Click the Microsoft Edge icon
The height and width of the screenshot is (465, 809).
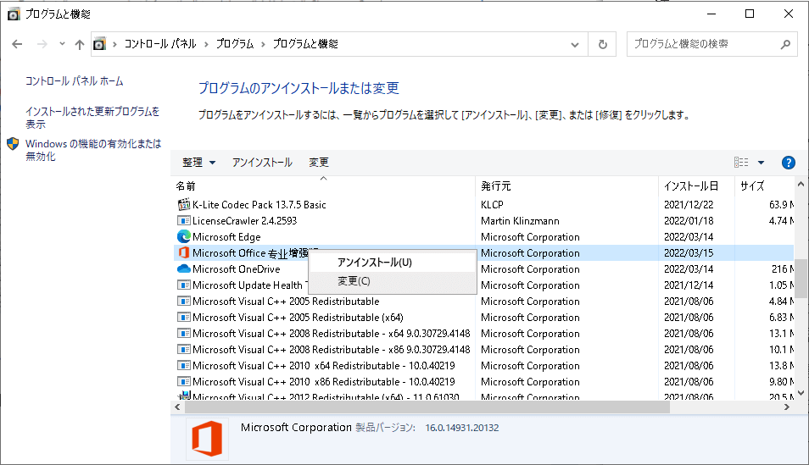(184, 236)
